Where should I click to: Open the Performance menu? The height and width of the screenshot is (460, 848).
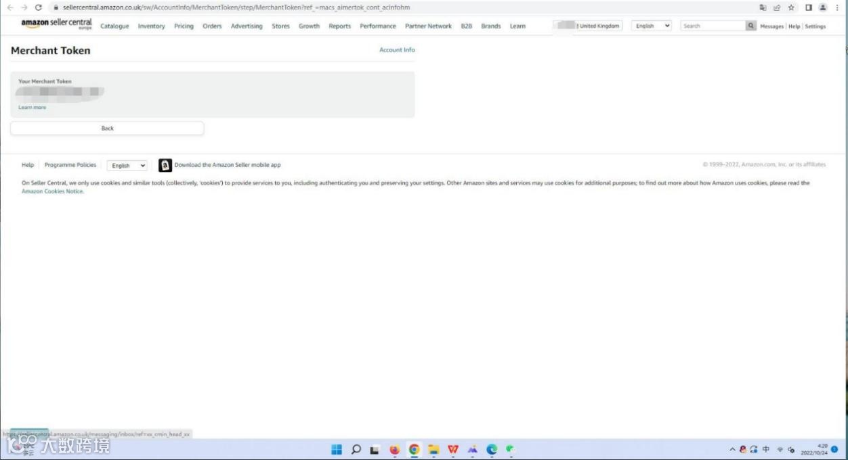coord(378,26)
